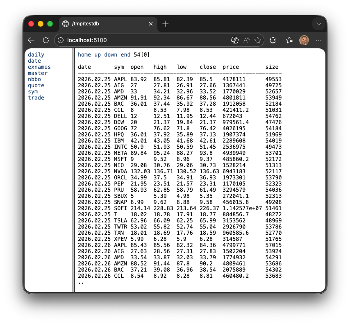This screenshot has height=324, width=350.
Task: Click the read aloud icon
Action: click(x=246, y=40)
